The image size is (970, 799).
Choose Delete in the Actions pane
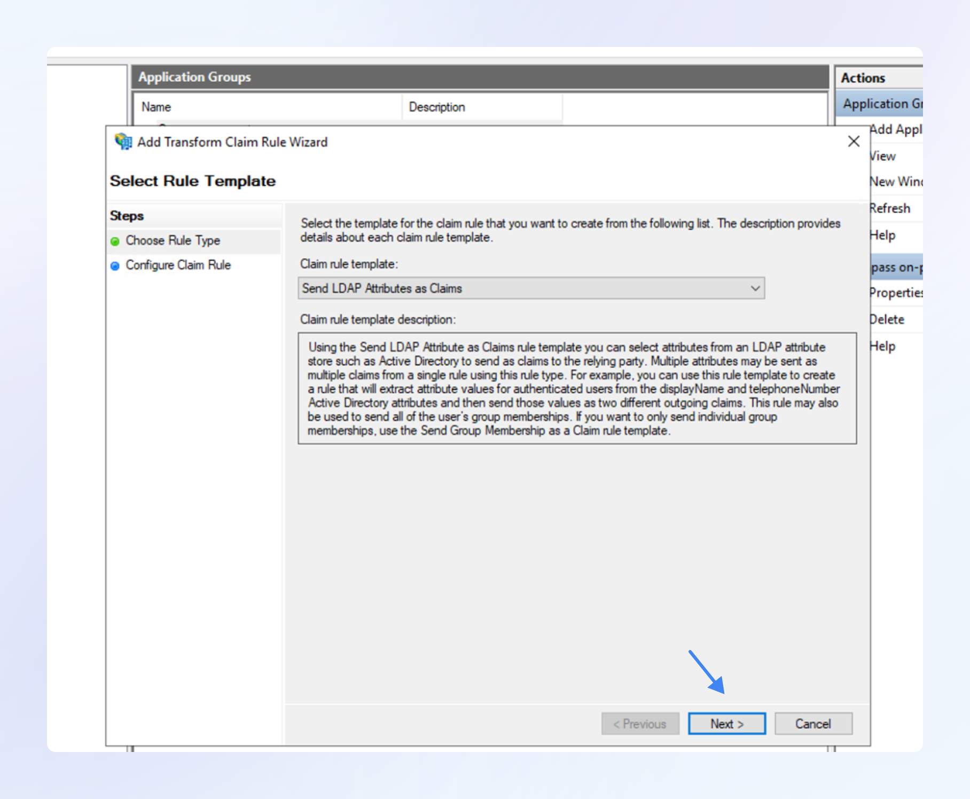887,319
